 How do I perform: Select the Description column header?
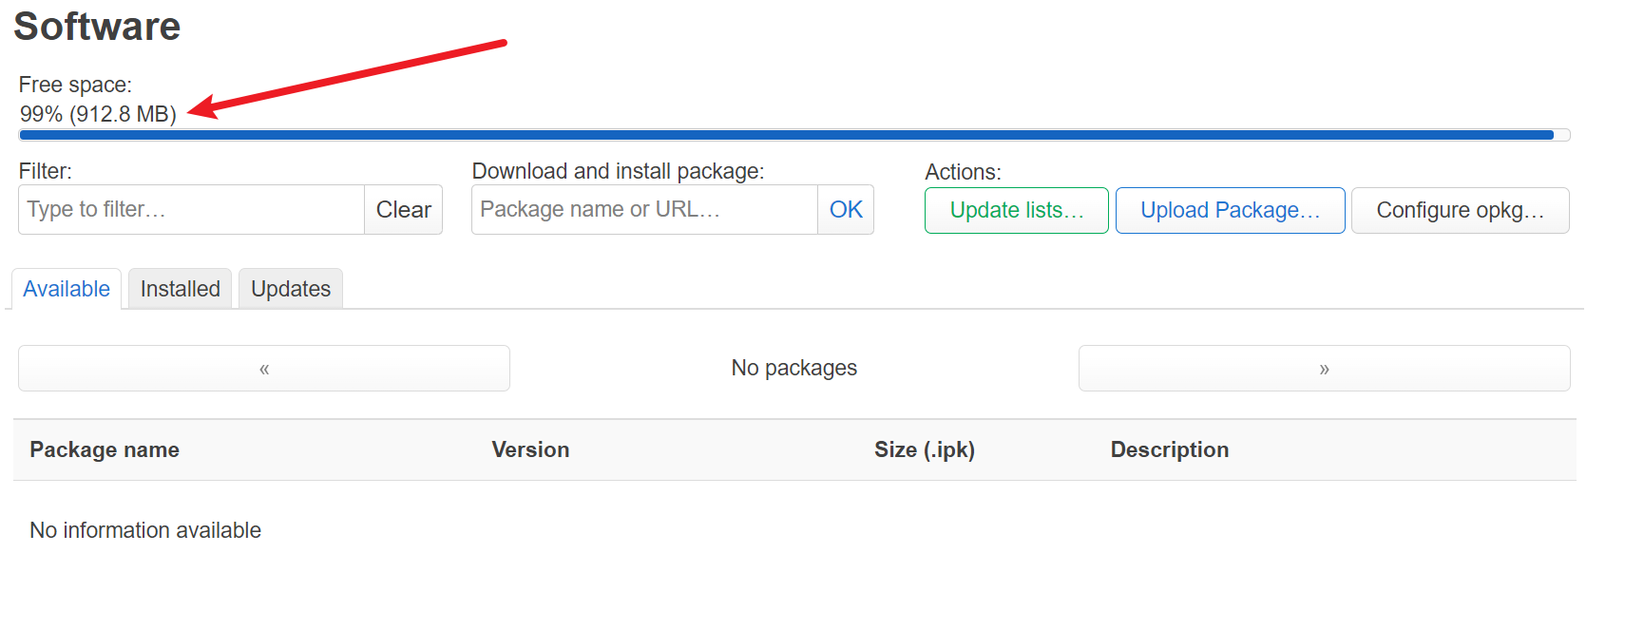click(x=1170, y=449)
